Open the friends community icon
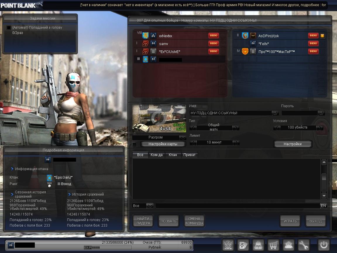The width and height of the screenshot is (337, 253). 288,245
